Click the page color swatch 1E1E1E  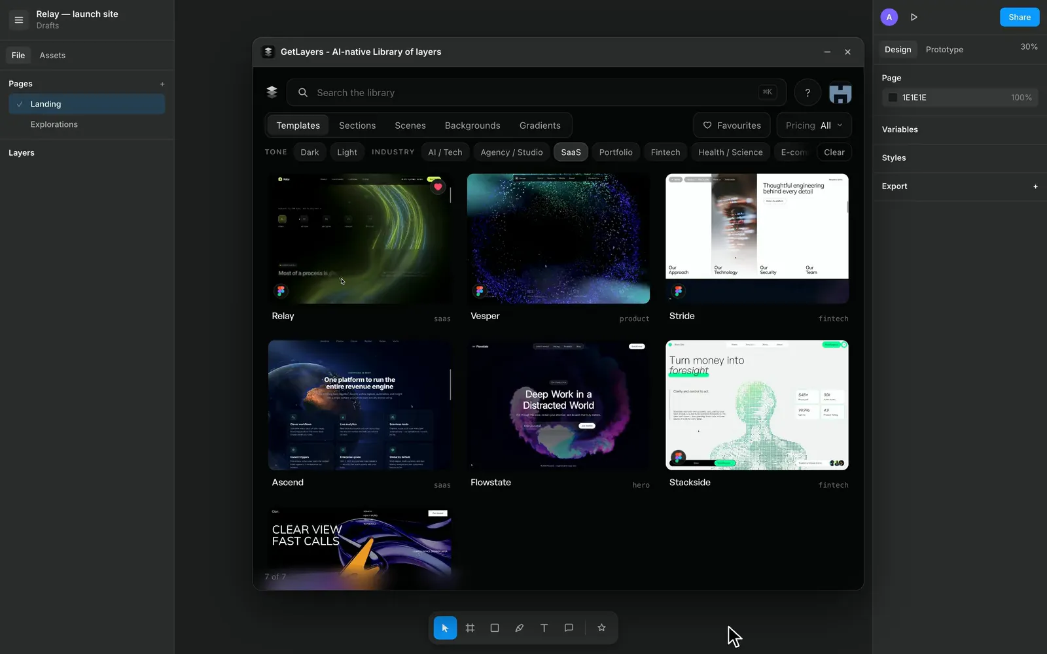point(893,97)
